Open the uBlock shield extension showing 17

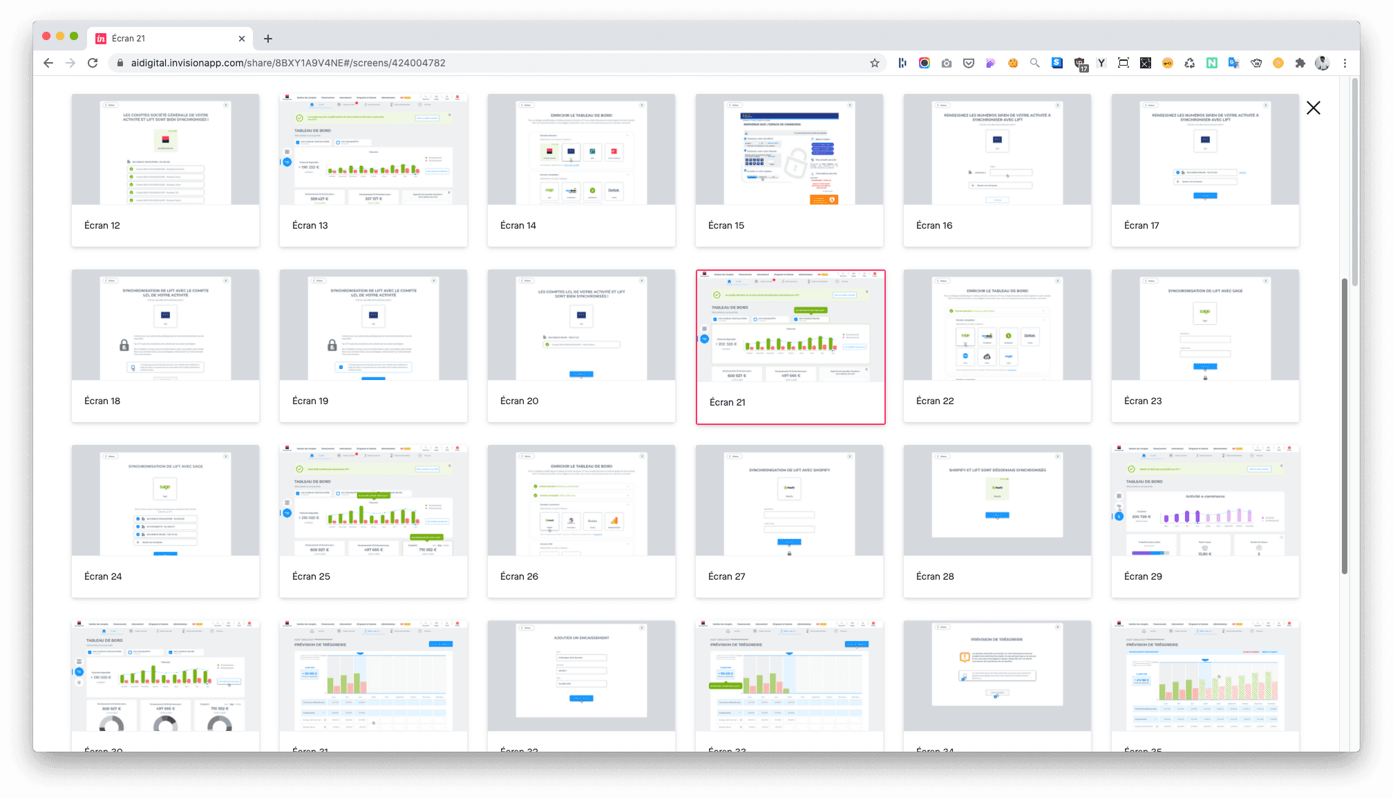point(1080,64)
